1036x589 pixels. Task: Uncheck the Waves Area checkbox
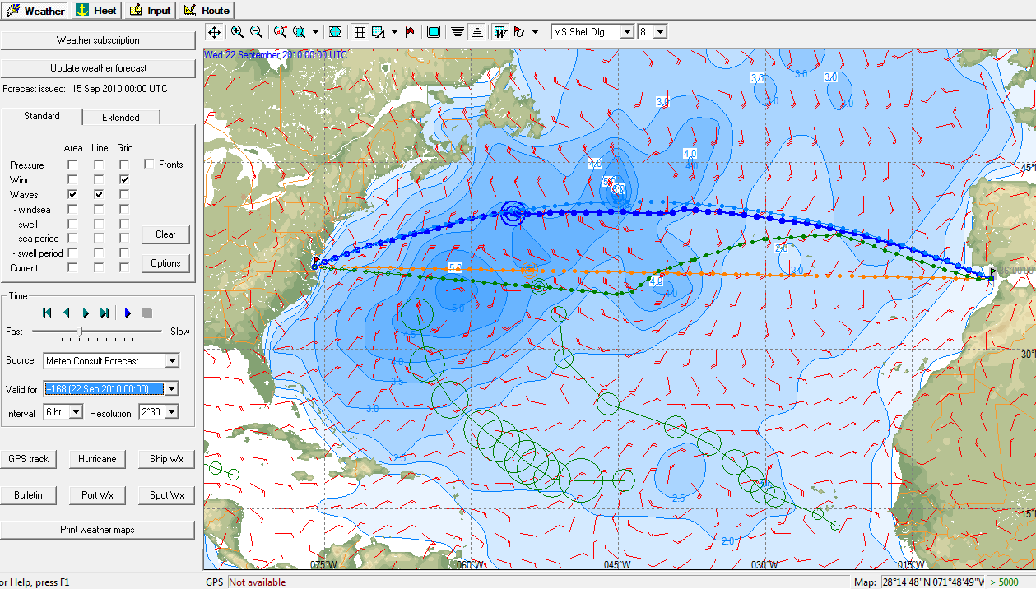pyautogui.click(x=72, y=195)
